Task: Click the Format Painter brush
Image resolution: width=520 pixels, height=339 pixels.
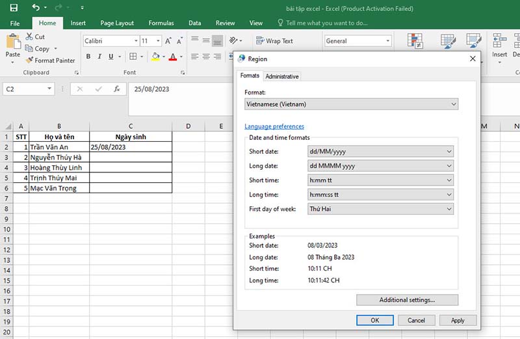Action: 29,60
